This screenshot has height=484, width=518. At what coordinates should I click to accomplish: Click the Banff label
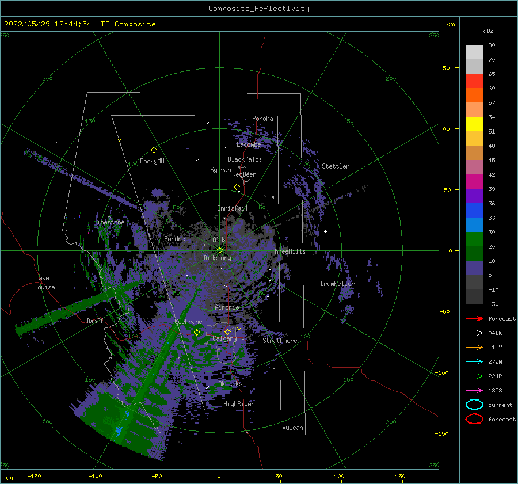coord(95,321)
